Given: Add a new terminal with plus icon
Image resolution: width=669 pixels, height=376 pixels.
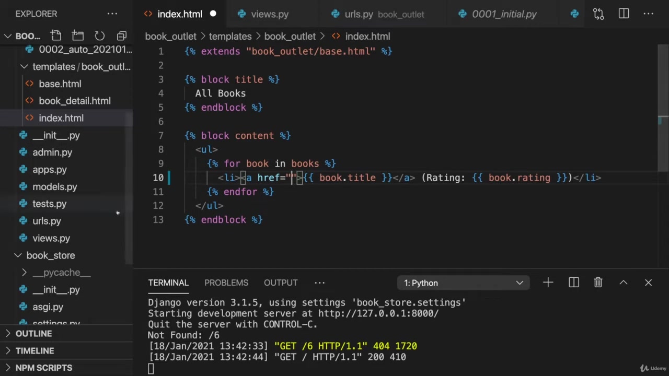Looking at the screenshot, I should click(x=548, y=283).
